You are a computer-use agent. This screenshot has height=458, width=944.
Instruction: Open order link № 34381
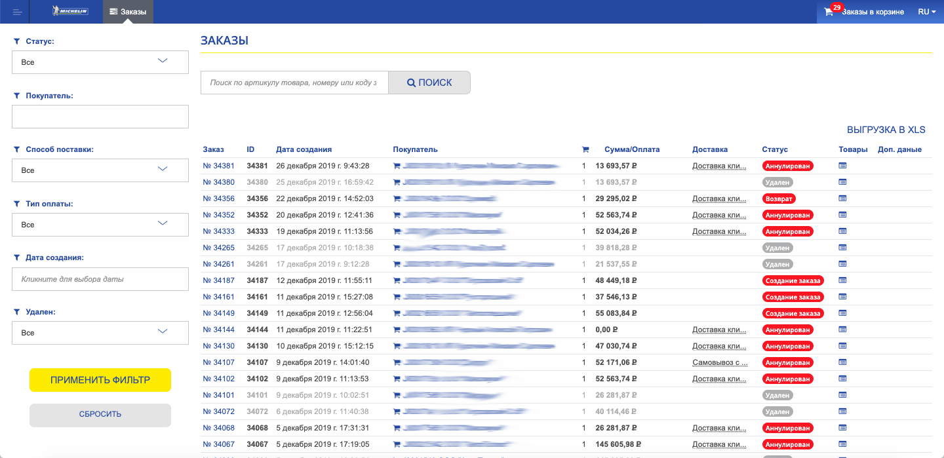218,166
